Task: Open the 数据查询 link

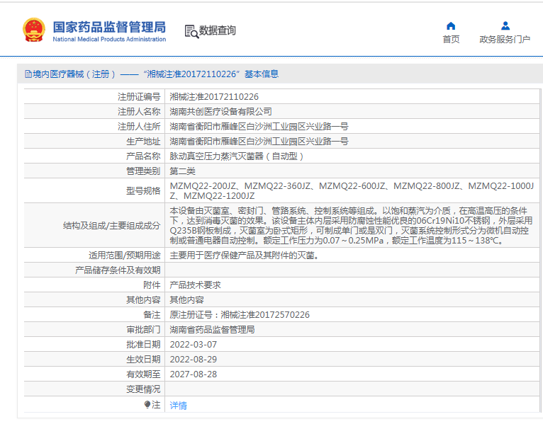Action: tap(217, 30)
